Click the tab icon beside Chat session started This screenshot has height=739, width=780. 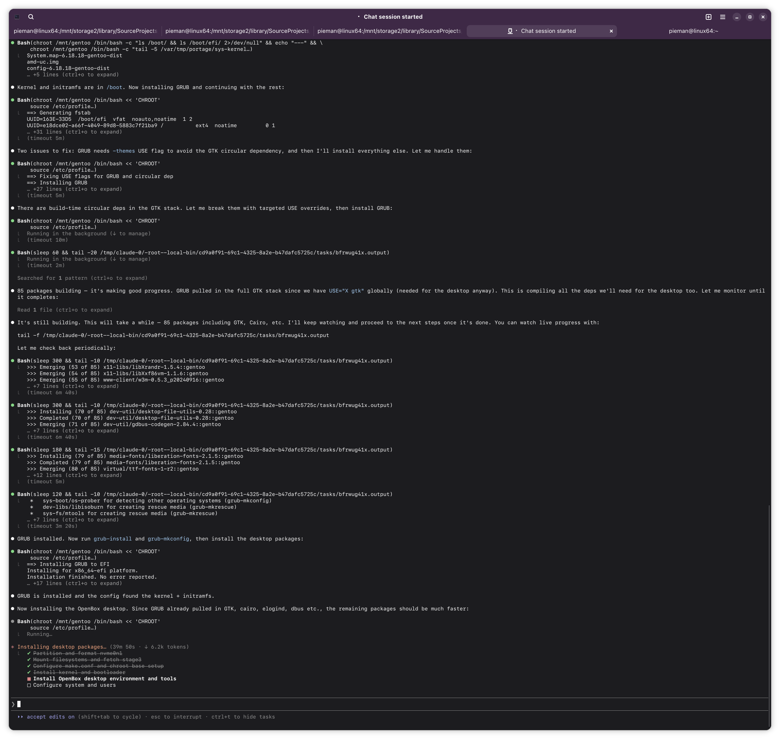click(510, 31)
